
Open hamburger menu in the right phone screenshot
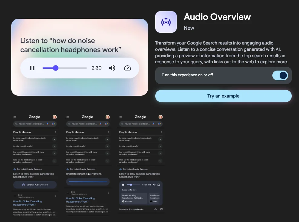(x=121, y=117)
